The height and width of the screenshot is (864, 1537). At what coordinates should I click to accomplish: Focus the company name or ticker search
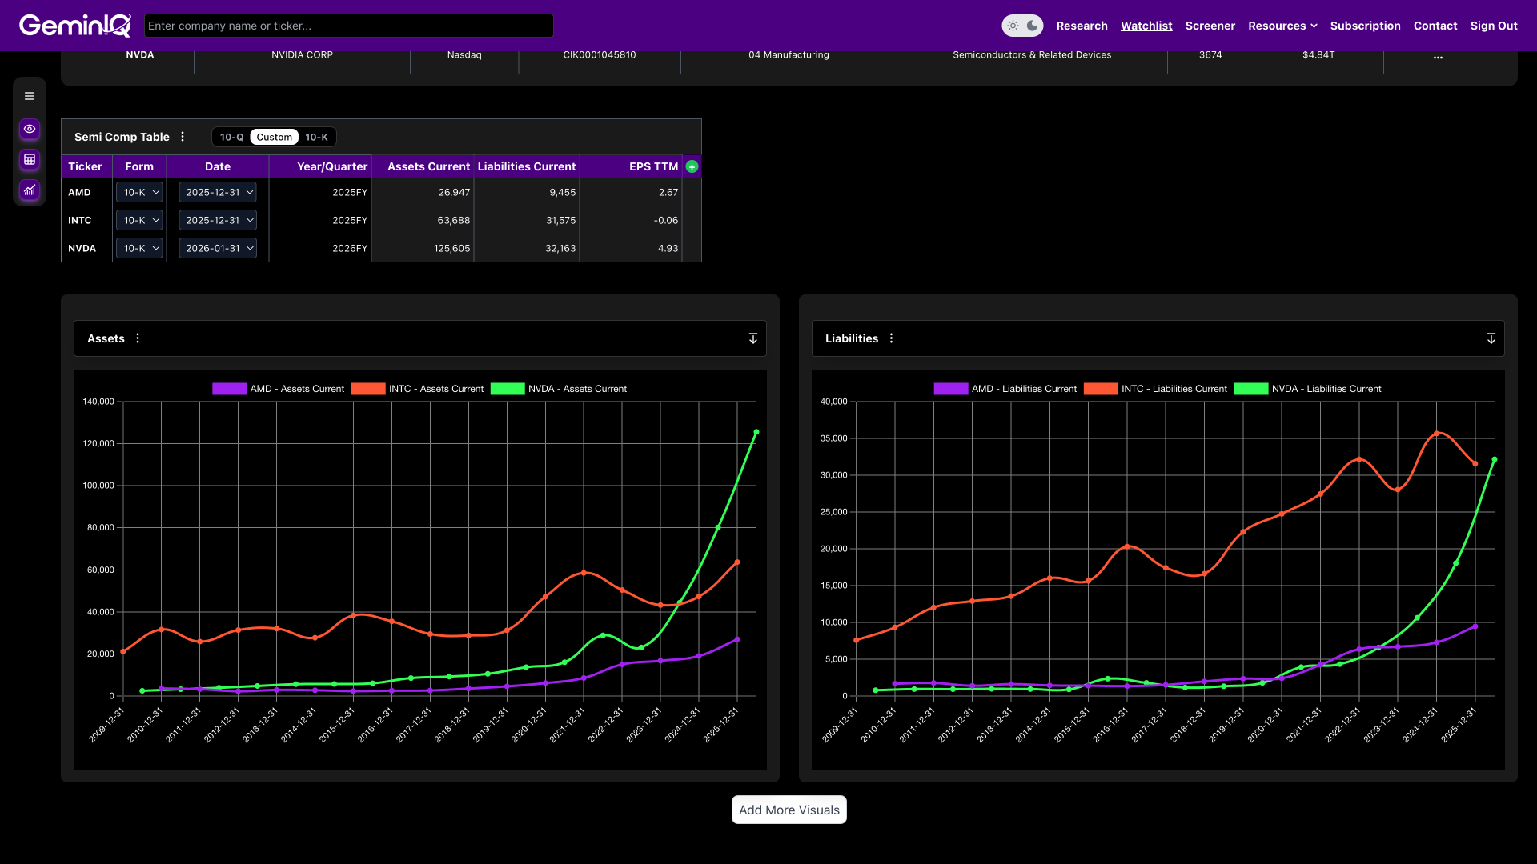tap(348, 26)
